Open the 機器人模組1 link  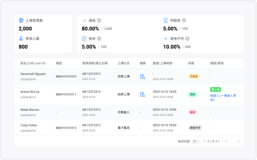point(230,96)
